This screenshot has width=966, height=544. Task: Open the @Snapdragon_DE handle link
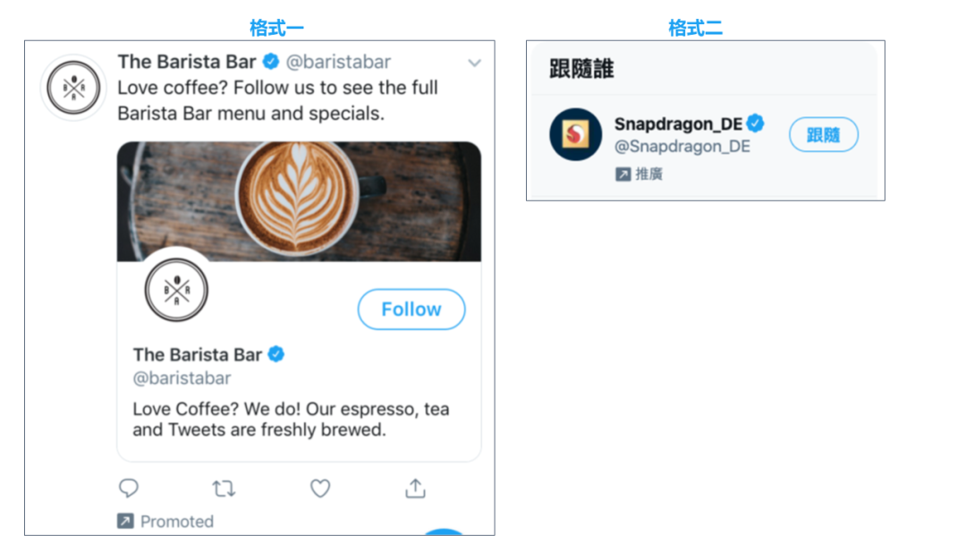(682, 147)
